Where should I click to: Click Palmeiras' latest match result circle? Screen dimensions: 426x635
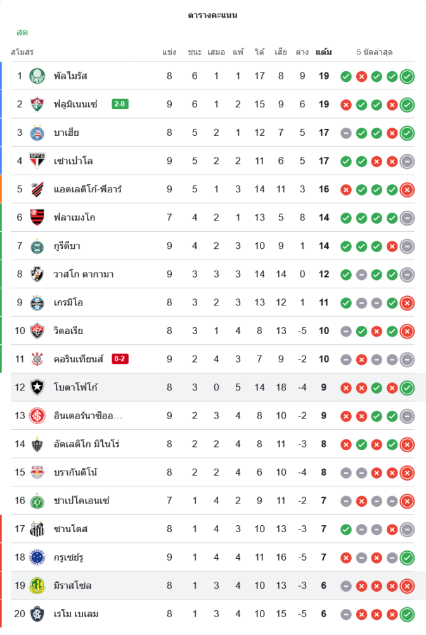407,76
